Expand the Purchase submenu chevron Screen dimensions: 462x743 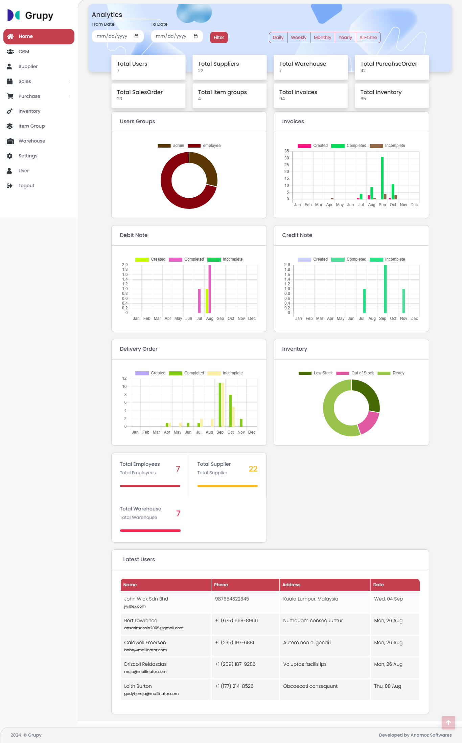click(70, 96)
